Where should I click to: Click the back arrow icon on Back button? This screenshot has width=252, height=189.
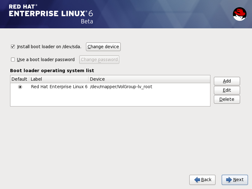[197, 180]
